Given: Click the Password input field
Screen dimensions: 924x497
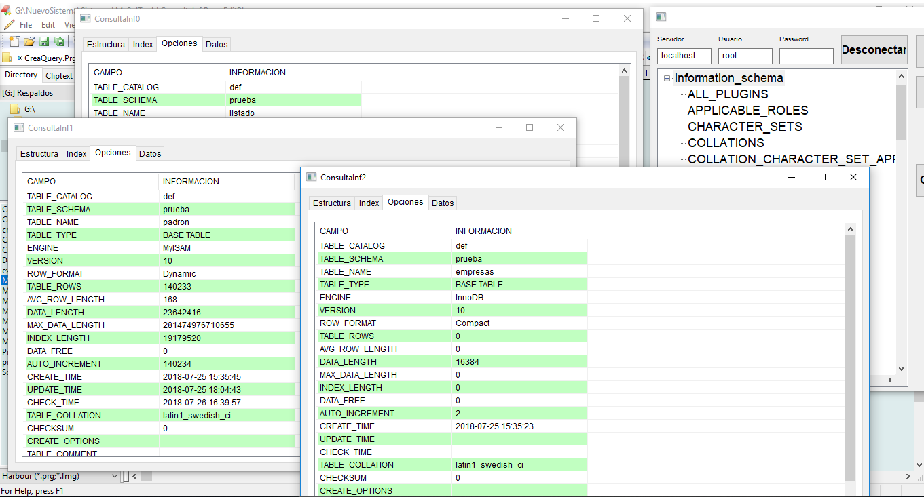Looking at the screenshot, I should click(806, 56).
